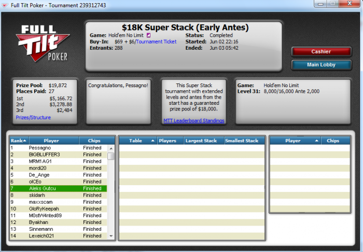Viewport: 363px width, 252px height.
Task: Select player Lexeich021 row
Action: (58, 236)
